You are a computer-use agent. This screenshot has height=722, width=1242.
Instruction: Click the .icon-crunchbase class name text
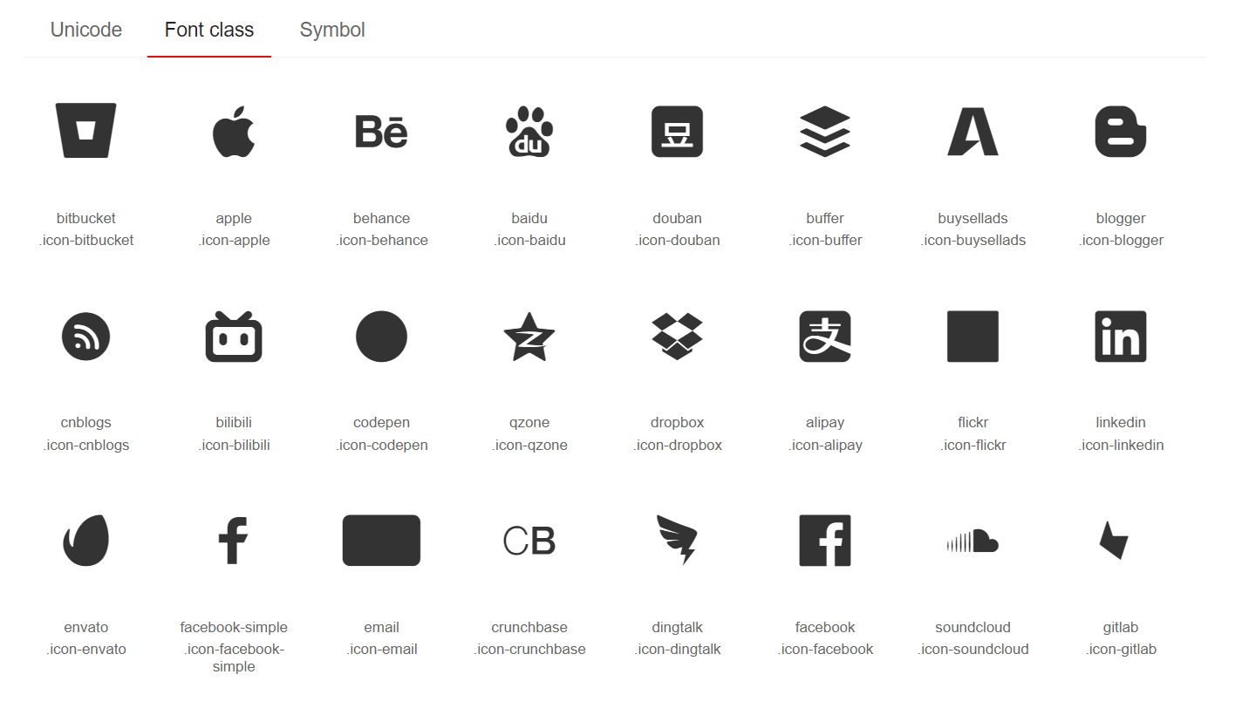(x=529, y=650)
